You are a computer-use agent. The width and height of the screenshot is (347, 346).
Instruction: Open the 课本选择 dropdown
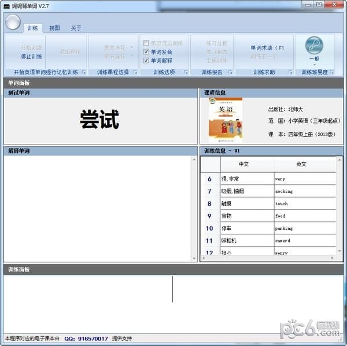pyautogui.click(x=118, y=47)
